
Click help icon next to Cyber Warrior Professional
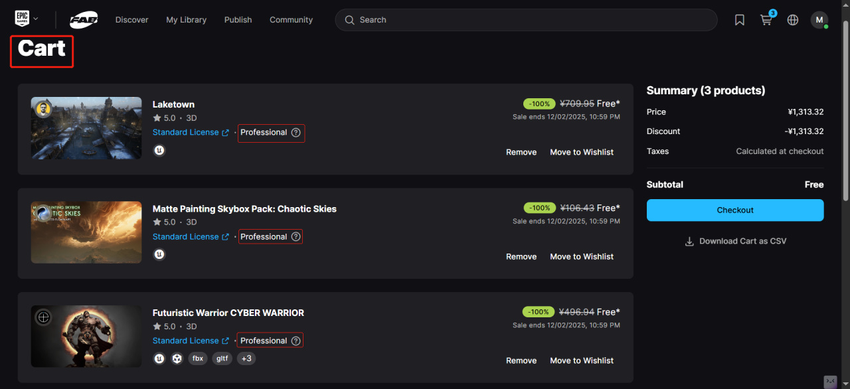[x=296, y=341]
